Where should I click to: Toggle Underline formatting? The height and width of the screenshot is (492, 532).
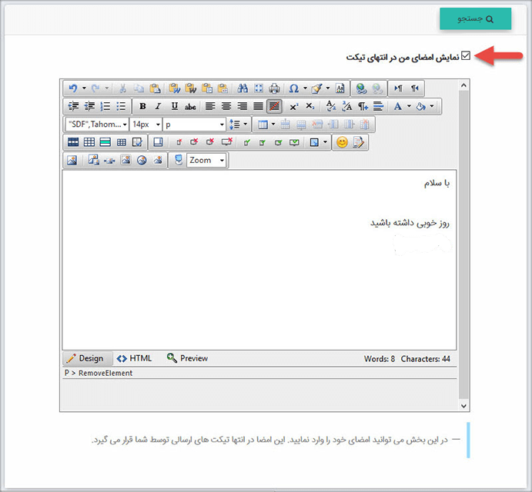click(x=175, y=106)
